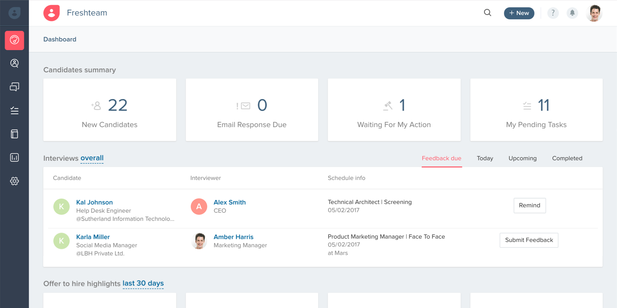Click the Freshteam title text
Viewport: 617px width, 308px height.
(87, 13)
